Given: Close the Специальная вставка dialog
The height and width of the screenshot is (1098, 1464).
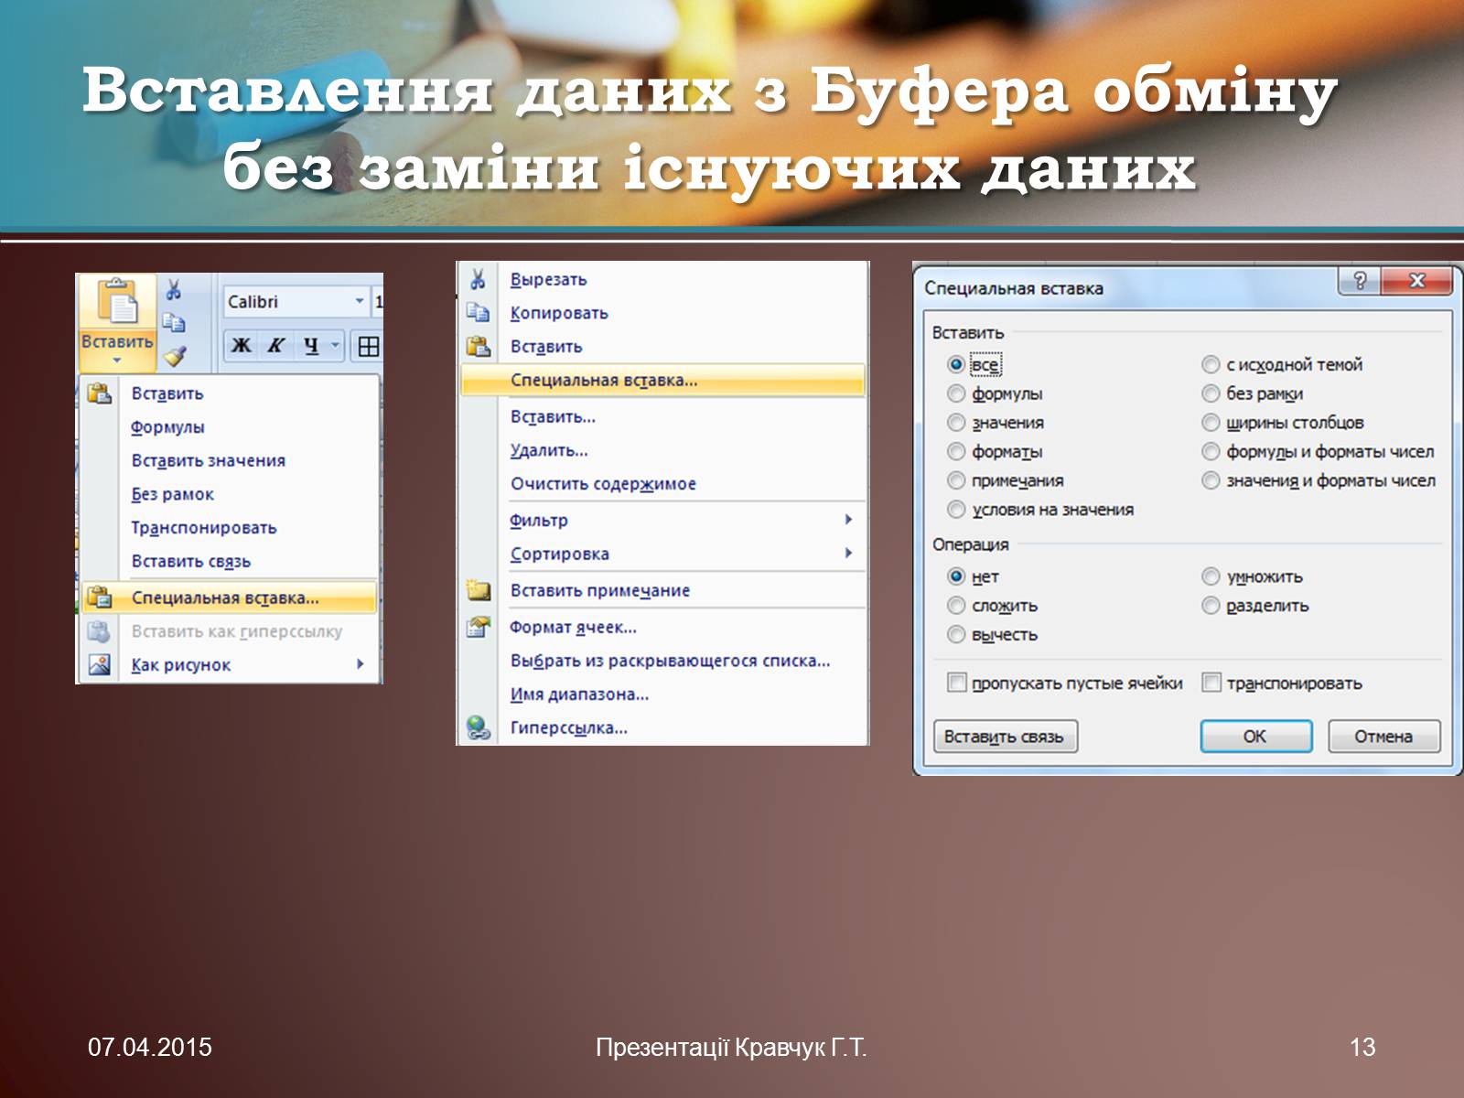Looking at the screenshot, I should click(1416, 280).
